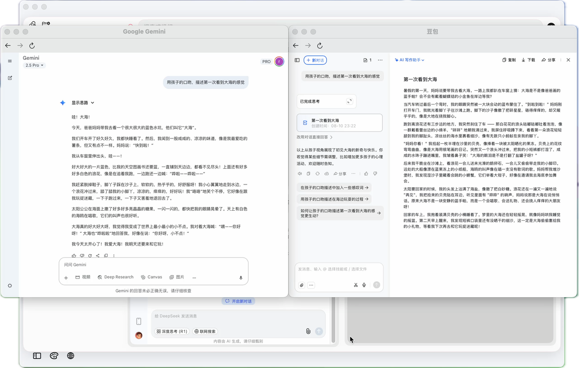
Task: Copy the Gemini response
Action: [106, 256]
